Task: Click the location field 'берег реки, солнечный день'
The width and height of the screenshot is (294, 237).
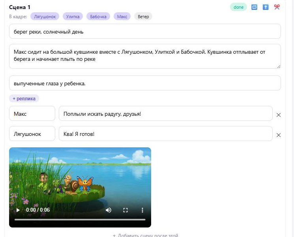Action: pyautogui.click(x=145, y=31)
